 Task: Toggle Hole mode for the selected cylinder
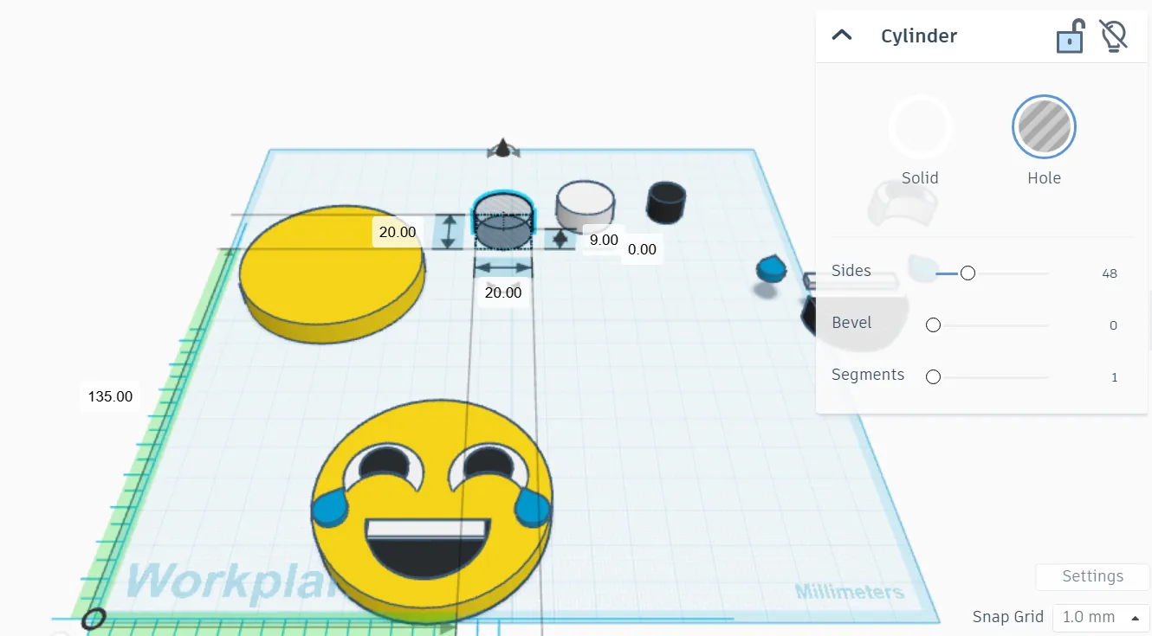[x=1044, y=126]
